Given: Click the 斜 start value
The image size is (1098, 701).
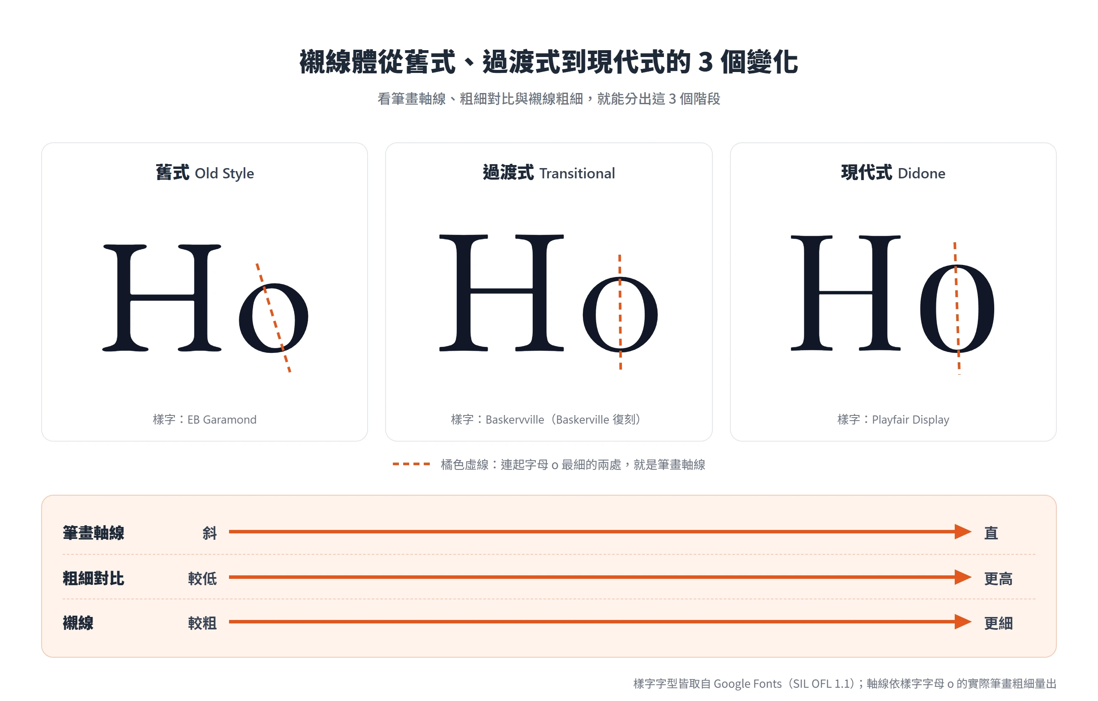Looking at the screenshot, I should click(x=210, y=533).
